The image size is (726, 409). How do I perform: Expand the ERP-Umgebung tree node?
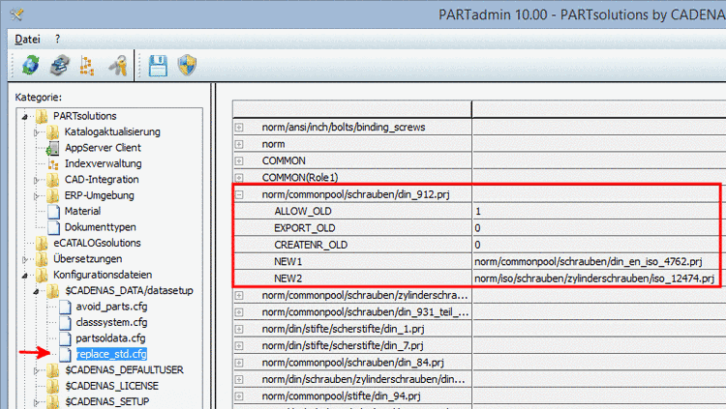36,195
